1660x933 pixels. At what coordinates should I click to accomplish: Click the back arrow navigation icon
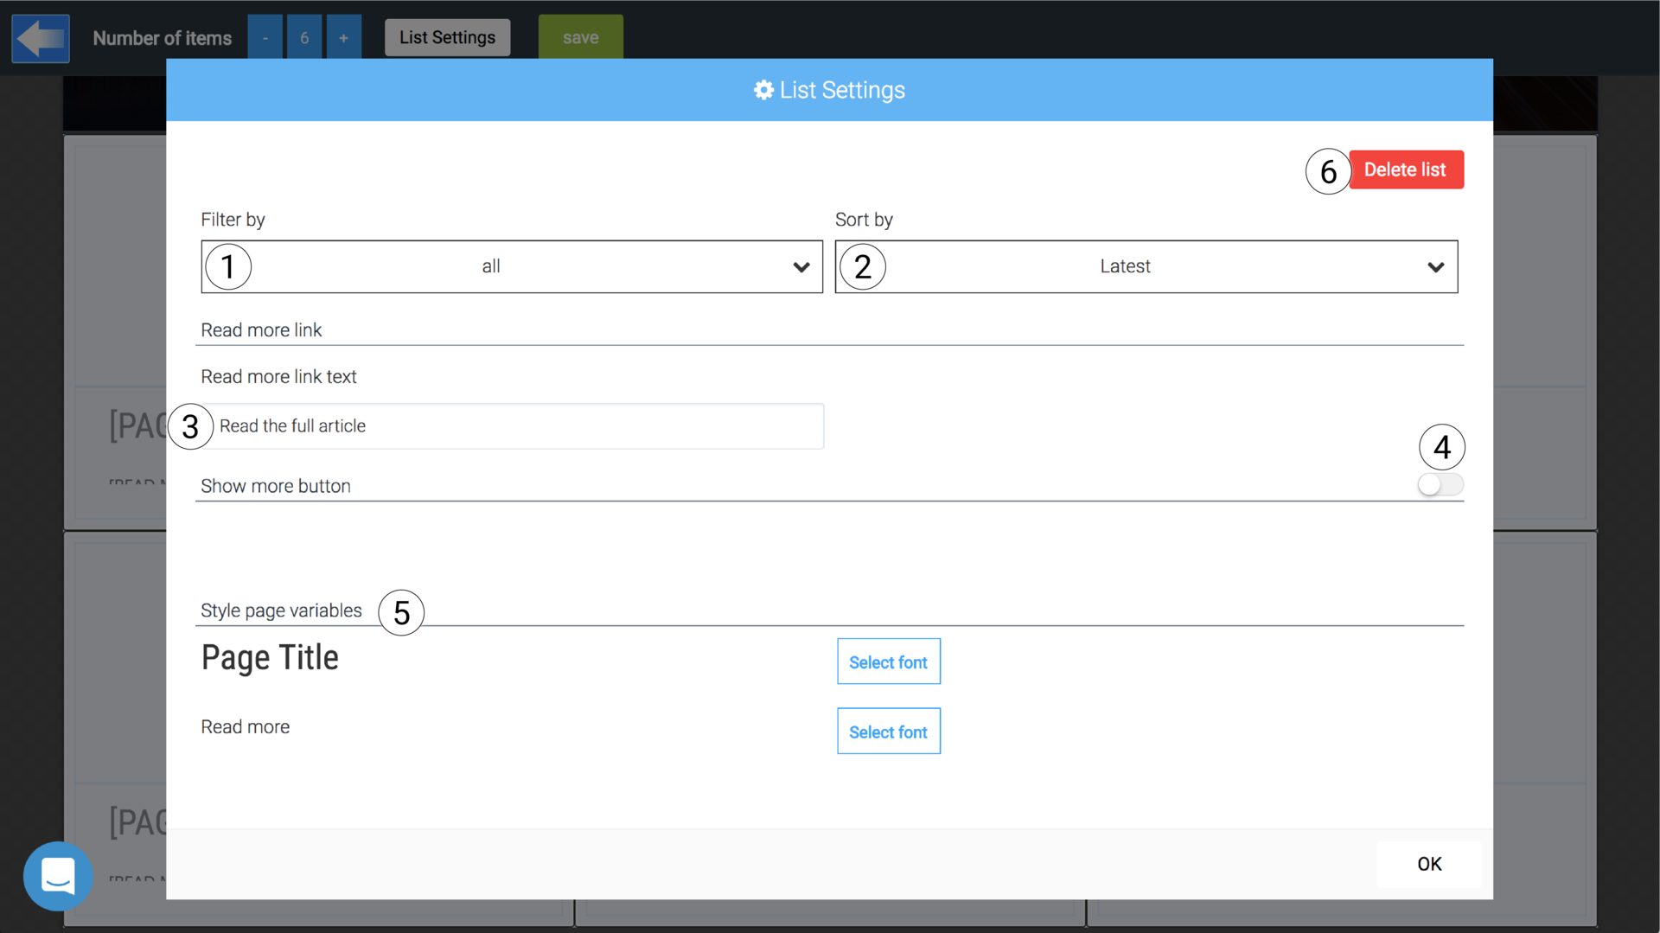tap(40, 38)
